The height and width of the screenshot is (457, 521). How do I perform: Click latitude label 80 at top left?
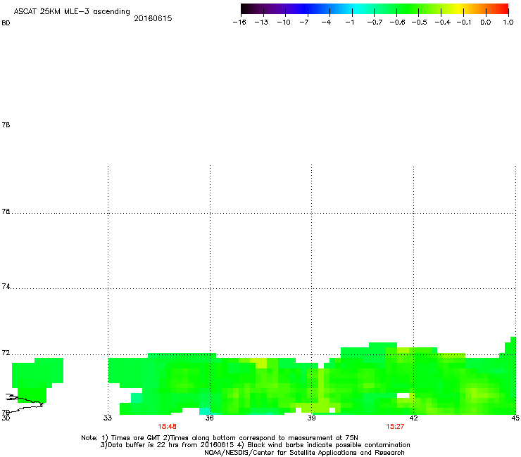coord(6,23)
